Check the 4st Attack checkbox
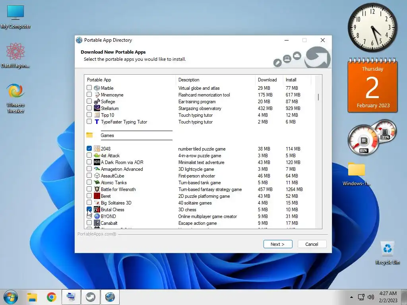 point(89,155)
